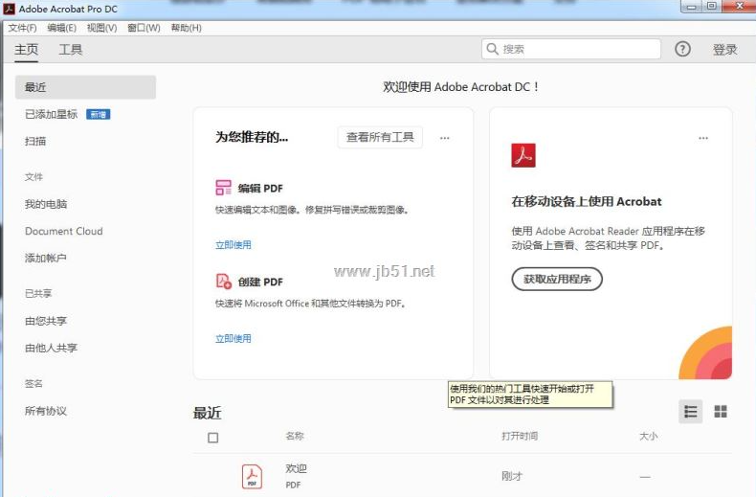Open the 窗口(W) menu
This screenshot has height=497, width=756.
coord(144,28)
